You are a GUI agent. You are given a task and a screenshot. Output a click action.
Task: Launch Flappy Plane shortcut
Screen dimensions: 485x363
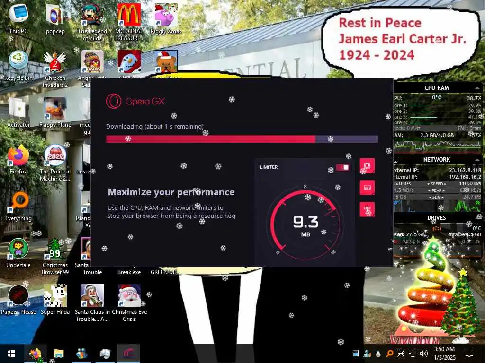click(55, 112)
